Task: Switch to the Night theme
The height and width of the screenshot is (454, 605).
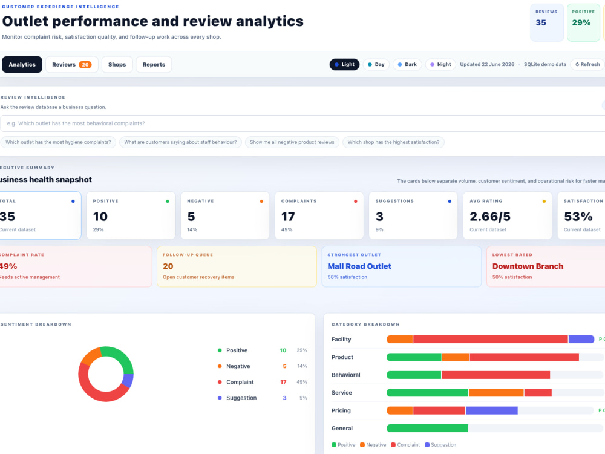Action: pyautogui.click(x=440, y=65)
